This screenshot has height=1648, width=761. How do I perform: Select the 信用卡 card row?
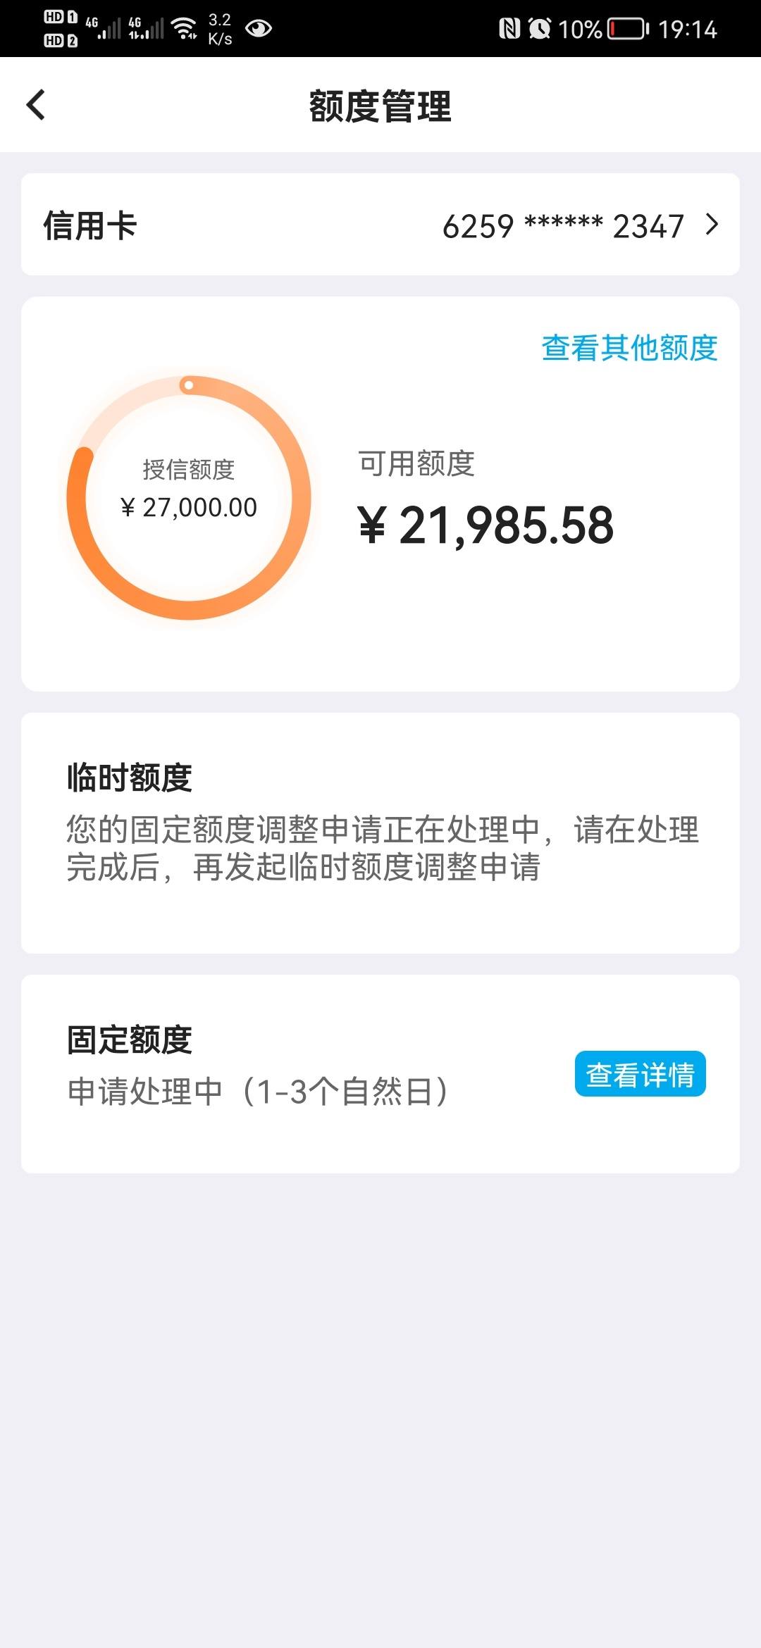click(380, 225)
